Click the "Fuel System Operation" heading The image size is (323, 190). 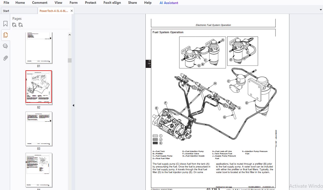coord(168,32)
